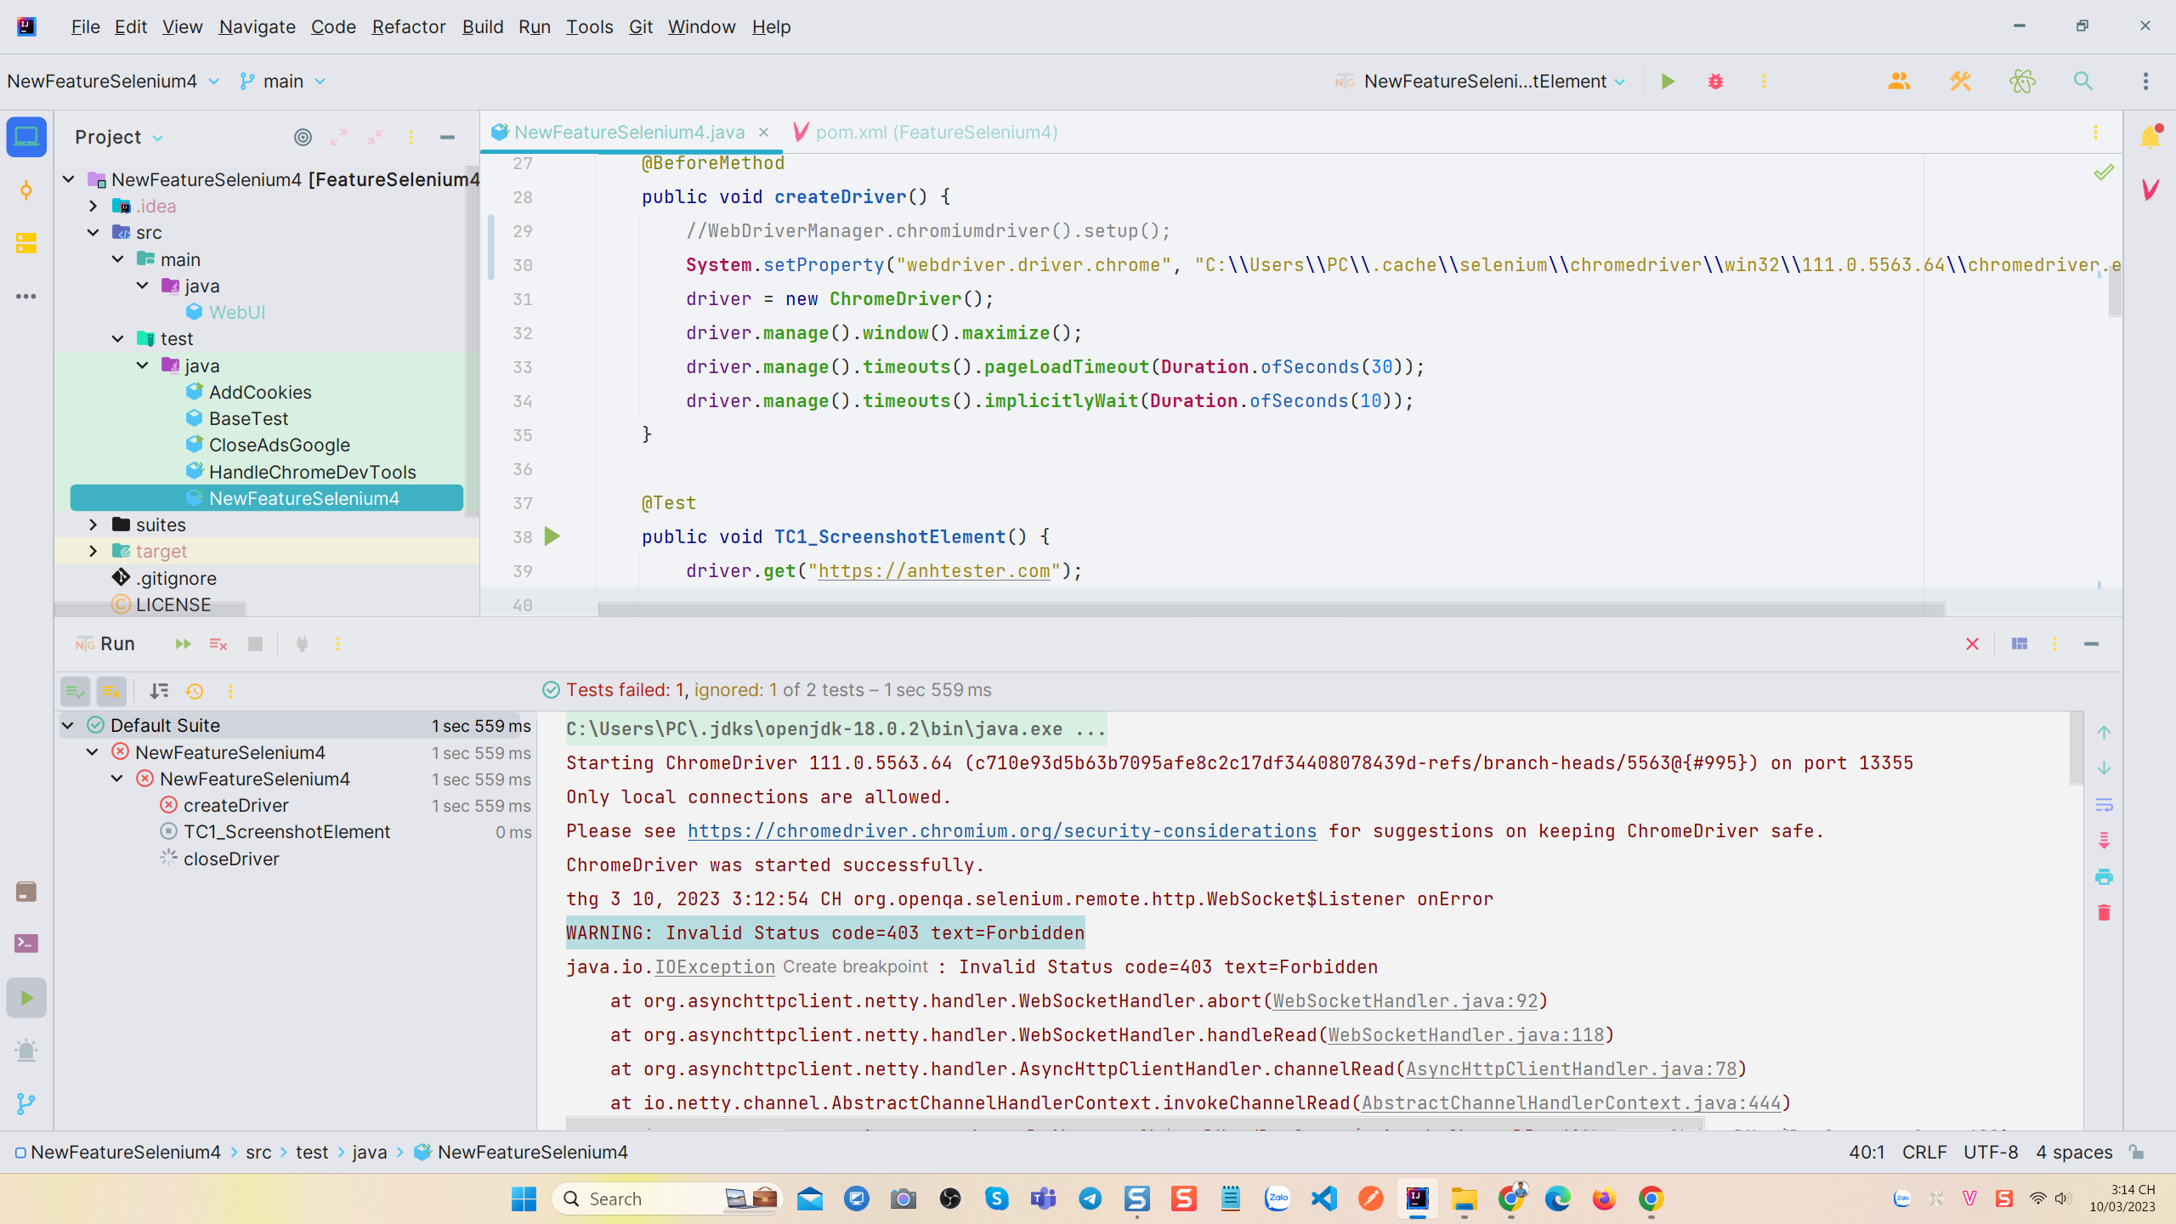Expand all in Project panel

[x=338, y=137]
